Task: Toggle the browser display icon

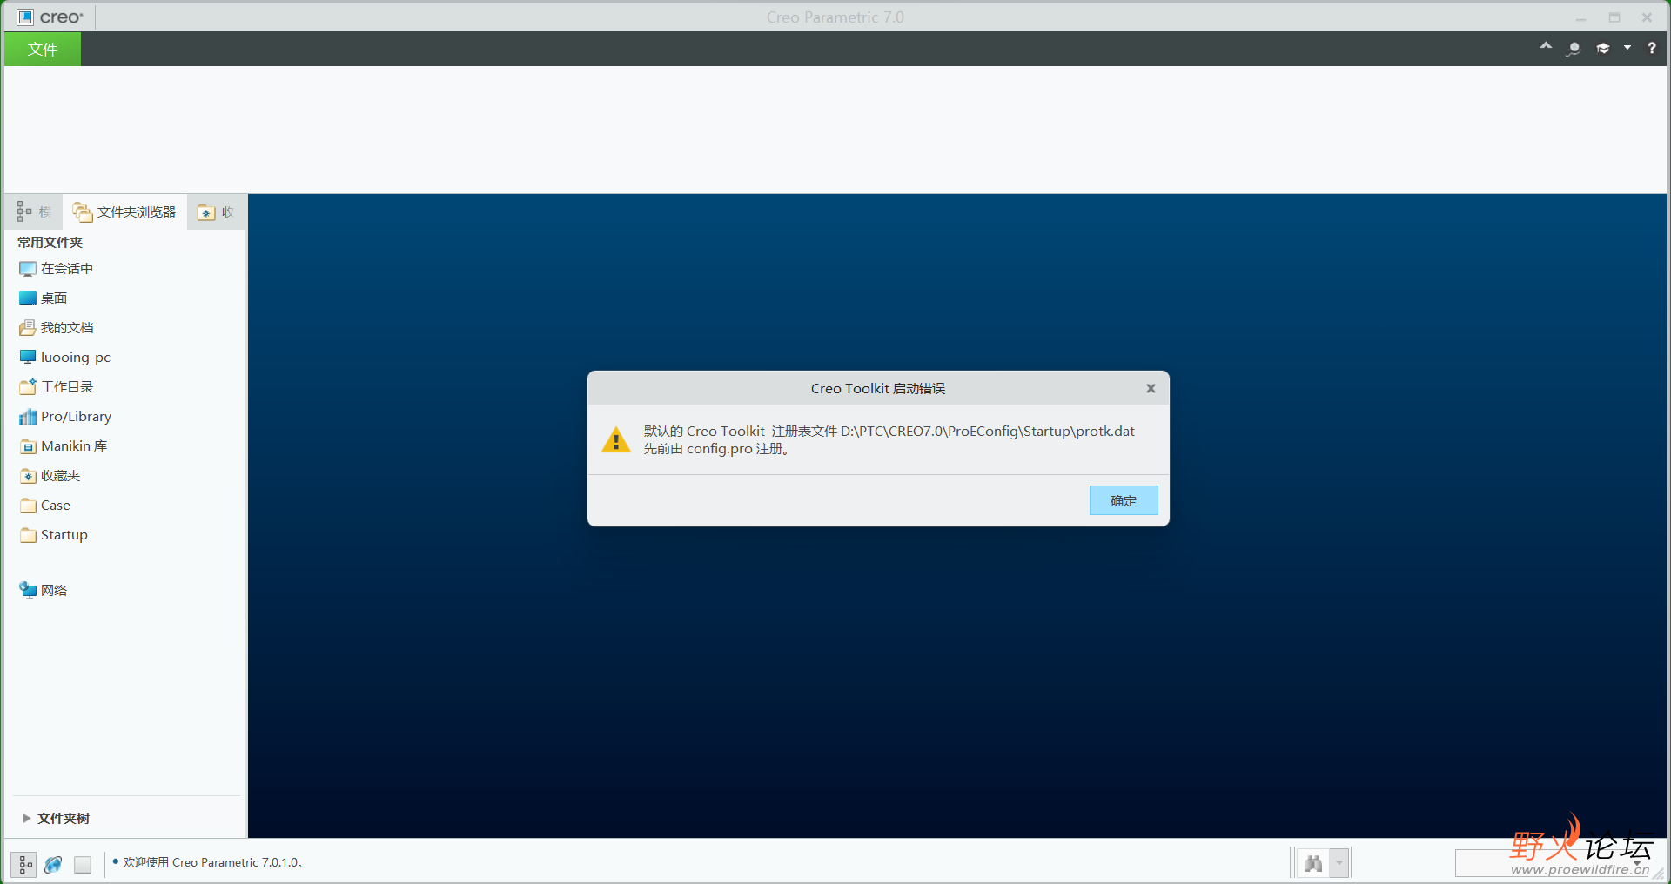Action: coord(53,864)
